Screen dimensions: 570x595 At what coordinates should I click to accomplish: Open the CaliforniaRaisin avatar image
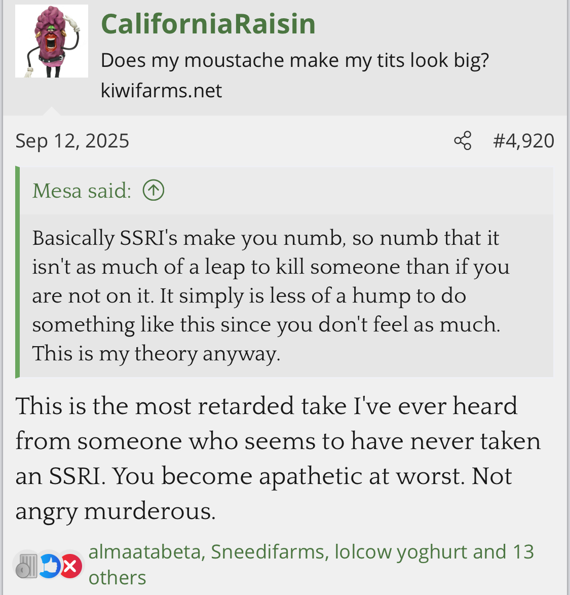[52, 41]
